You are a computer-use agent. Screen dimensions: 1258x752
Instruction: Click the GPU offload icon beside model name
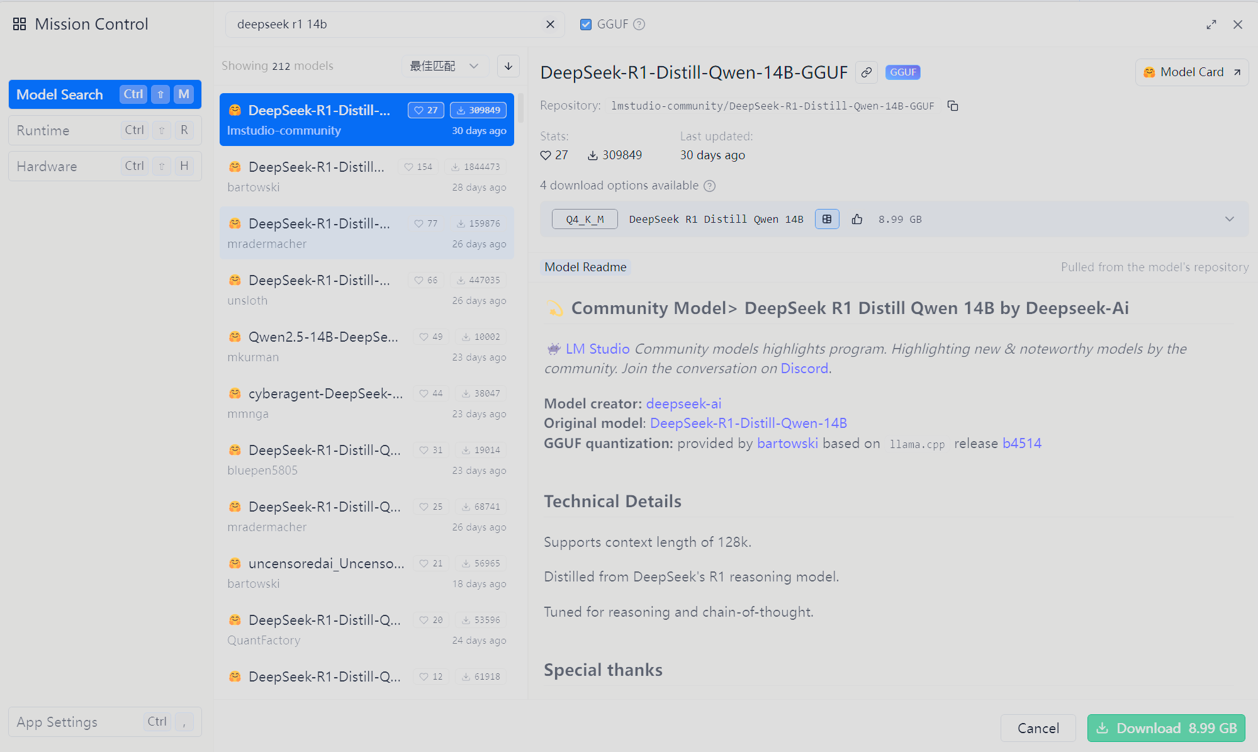click(827, 219)
